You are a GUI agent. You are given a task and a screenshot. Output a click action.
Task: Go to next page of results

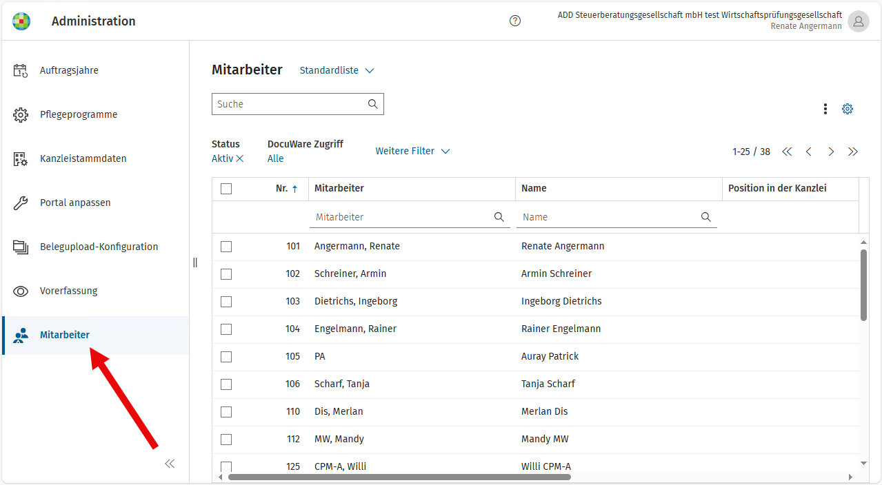click(x=831, y=152)
